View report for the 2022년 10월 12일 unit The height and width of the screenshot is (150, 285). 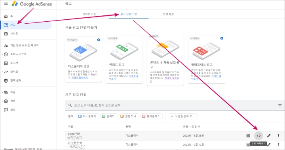coord(248,144)
